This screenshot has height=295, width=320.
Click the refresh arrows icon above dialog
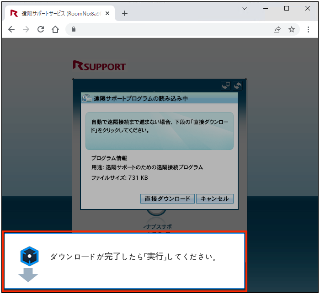pyautogui.click(x=237, y=86)
